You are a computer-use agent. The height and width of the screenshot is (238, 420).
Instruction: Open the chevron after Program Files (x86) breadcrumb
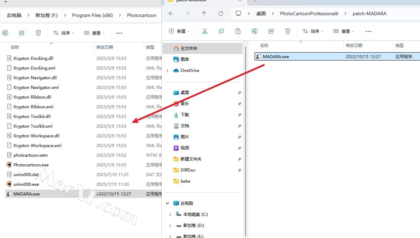(x=120, y=15)
